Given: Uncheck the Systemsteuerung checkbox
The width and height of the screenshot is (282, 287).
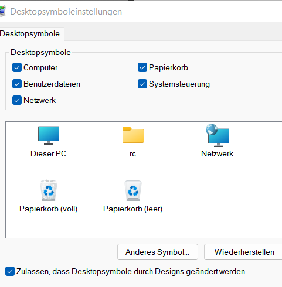Looking at the screenshot, I should [x=142, y=84].
